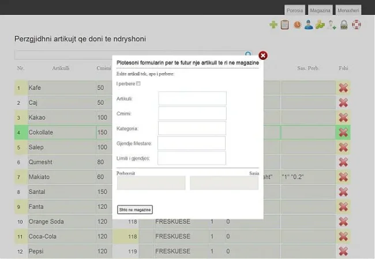Switch to the Porosia tab
375x259 pixels.
point(294,10)
